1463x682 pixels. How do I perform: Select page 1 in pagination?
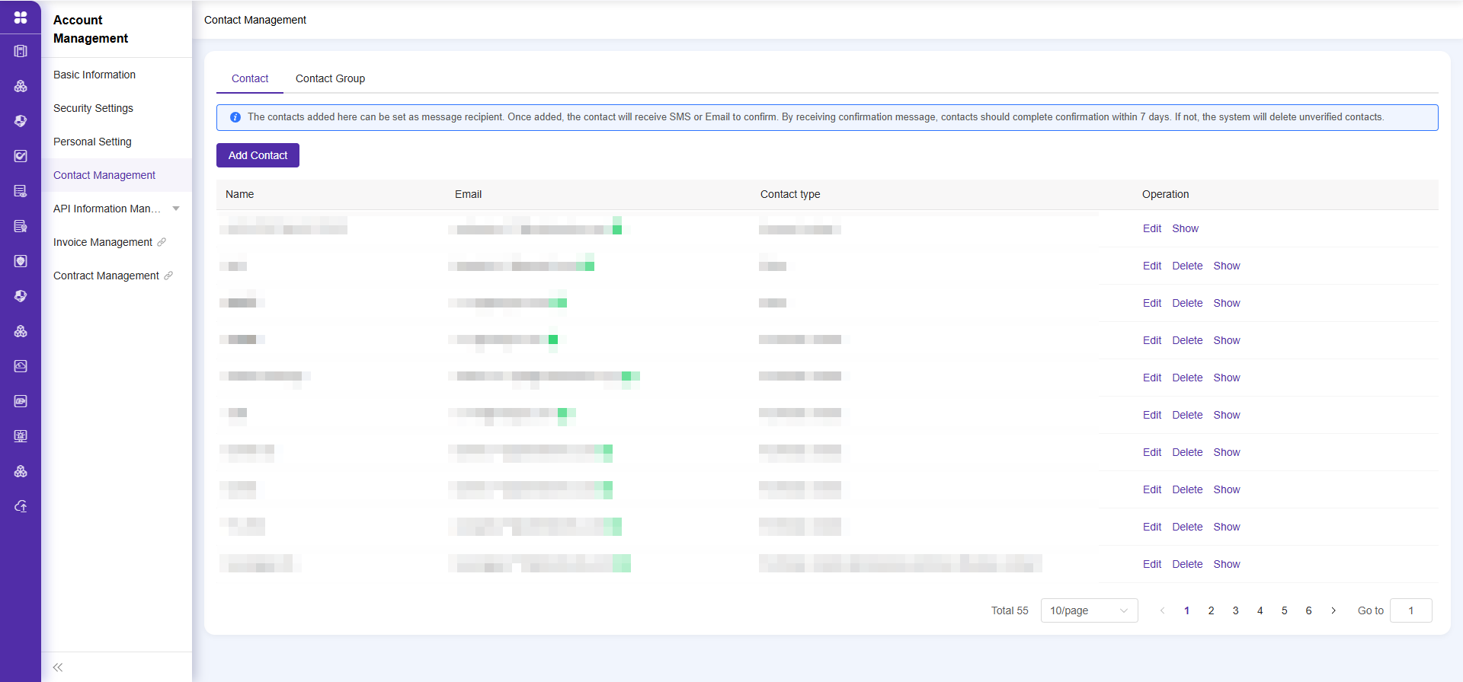[x=1187, y=610]
